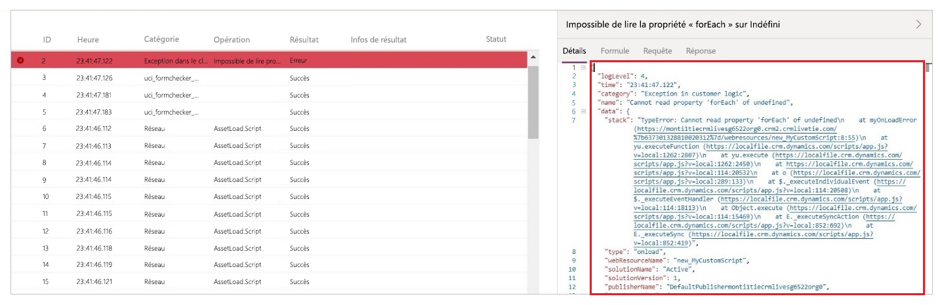Click the table scrollbar up arrow
944x305 pixels.
coord(533,58)
